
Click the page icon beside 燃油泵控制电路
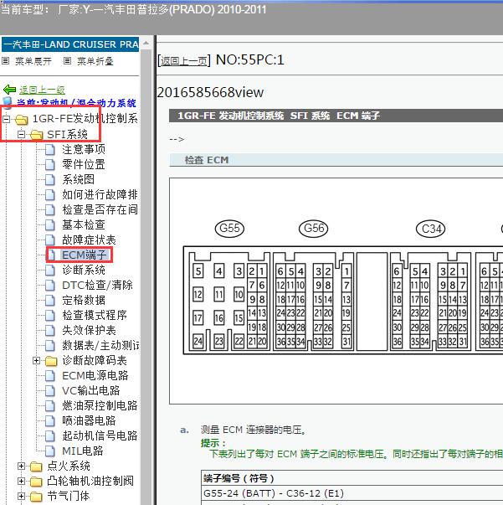50,406
